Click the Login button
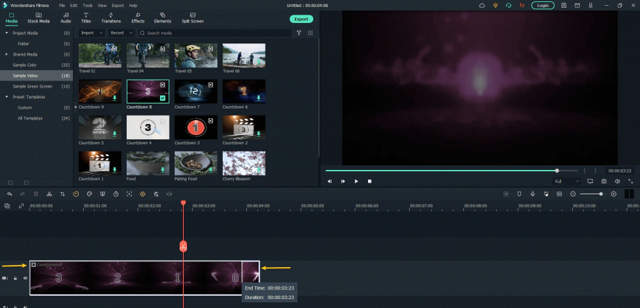The height and width of the screenshot is (308, 640). pos(543,5)
